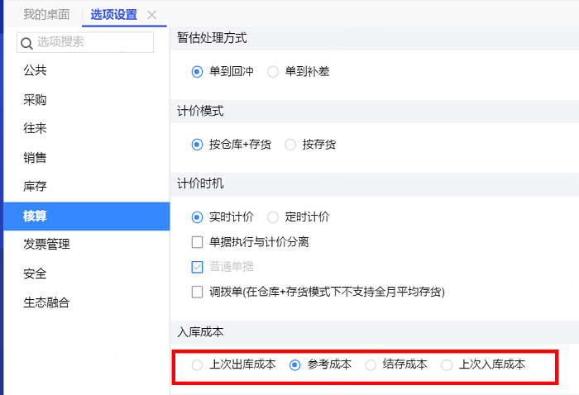Click the search magnifier icon
The width and height of the screenshot is (579, 395).
(x=26, y=42)
